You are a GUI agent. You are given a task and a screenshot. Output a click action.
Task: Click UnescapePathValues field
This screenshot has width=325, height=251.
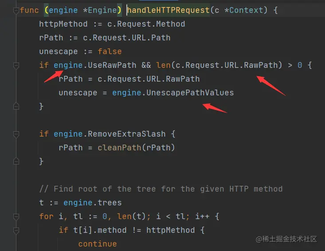click(190, 93)
